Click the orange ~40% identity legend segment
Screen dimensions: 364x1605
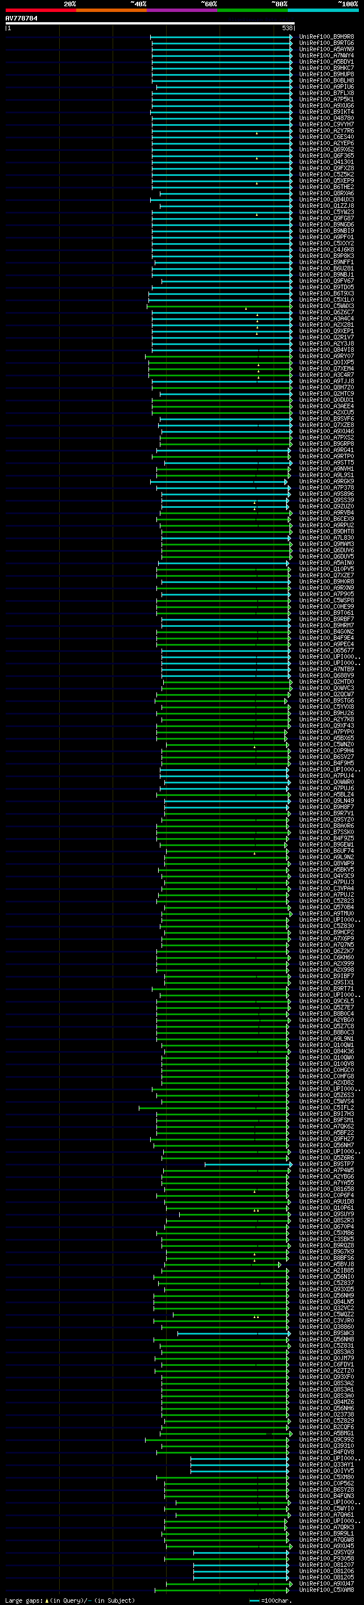[111, 10]
